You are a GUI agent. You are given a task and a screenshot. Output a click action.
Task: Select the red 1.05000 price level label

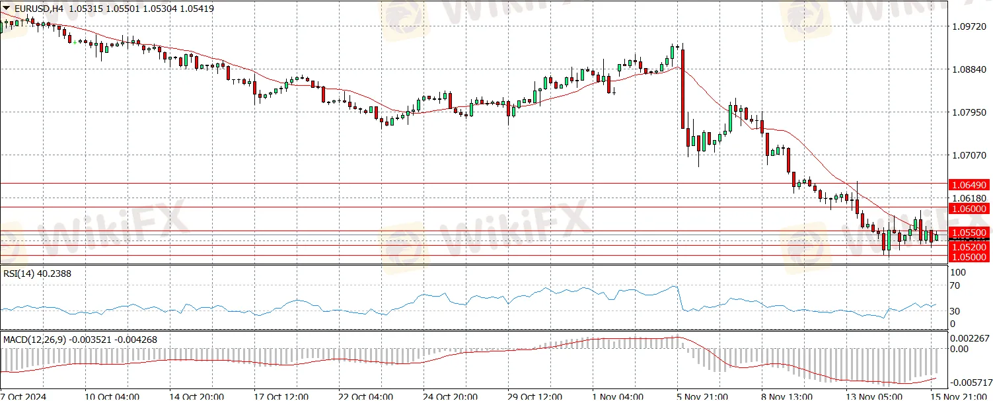(x=970, y=257)
